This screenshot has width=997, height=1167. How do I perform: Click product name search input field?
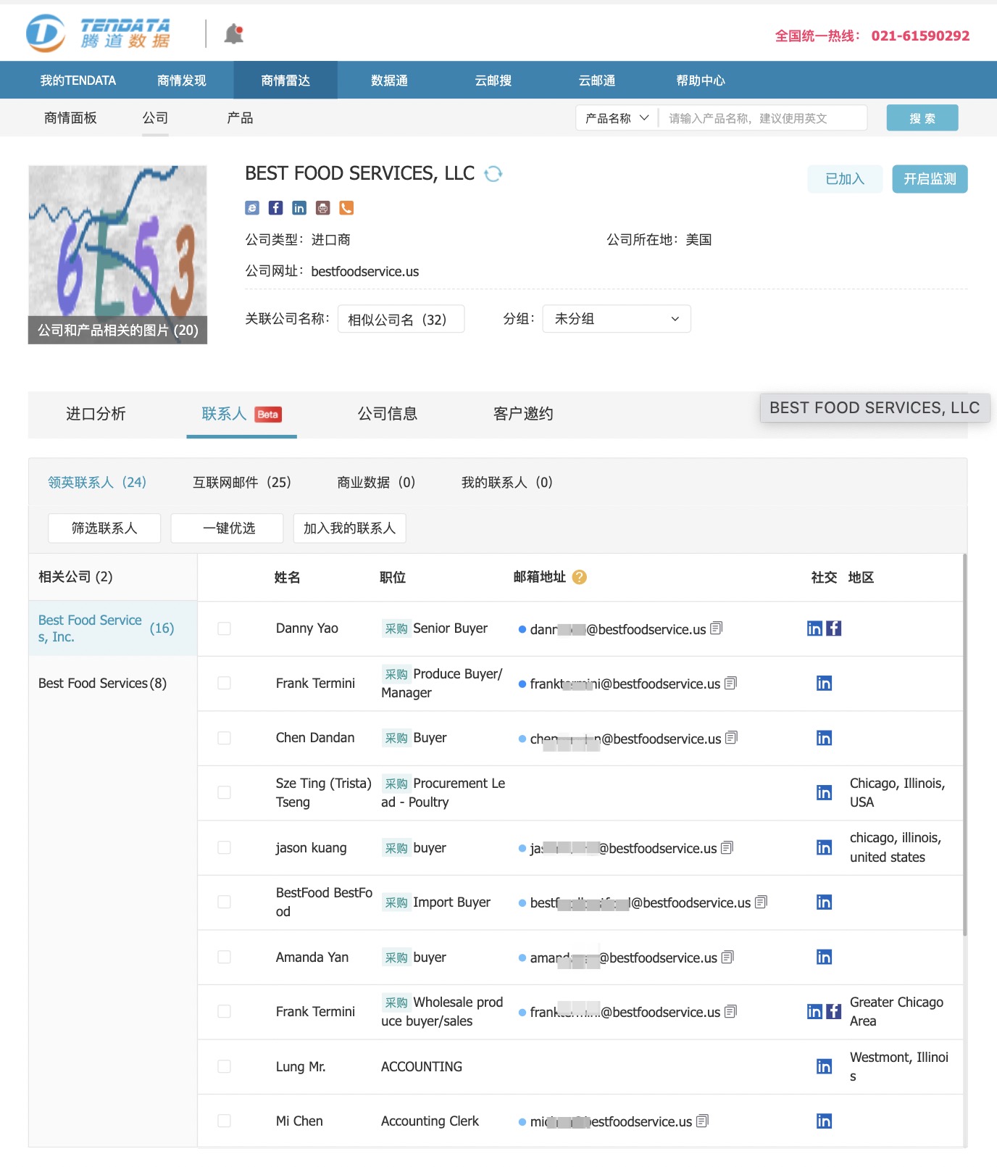coord(763,117)
